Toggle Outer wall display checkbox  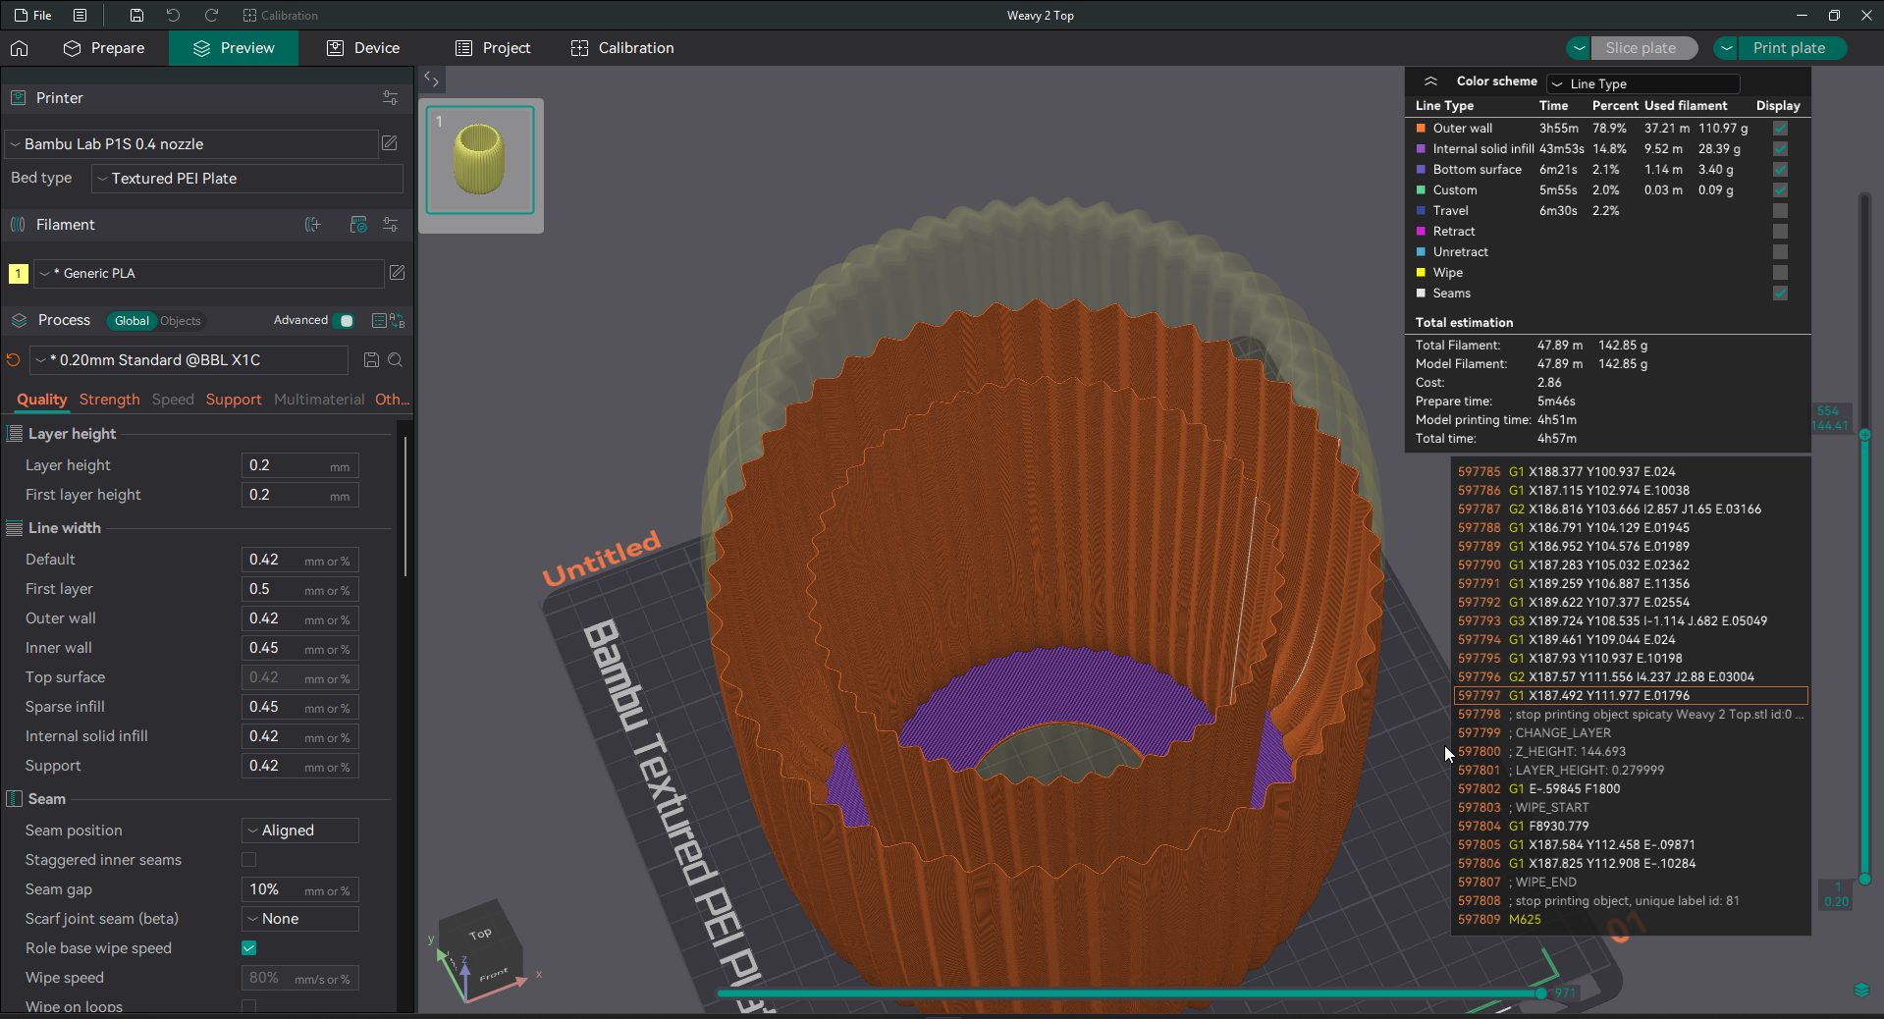click(x=1780, y=129)
